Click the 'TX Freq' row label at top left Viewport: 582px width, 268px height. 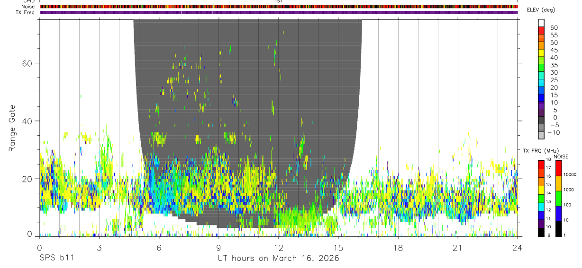tap(25, 12)
